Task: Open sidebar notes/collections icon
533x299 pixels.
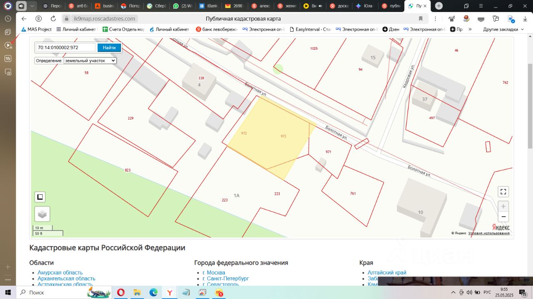Action: [7, 32]
